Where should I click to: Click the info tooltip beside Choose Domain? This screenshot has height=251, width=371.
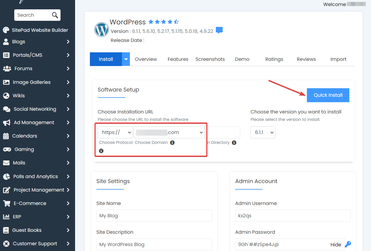172,142
